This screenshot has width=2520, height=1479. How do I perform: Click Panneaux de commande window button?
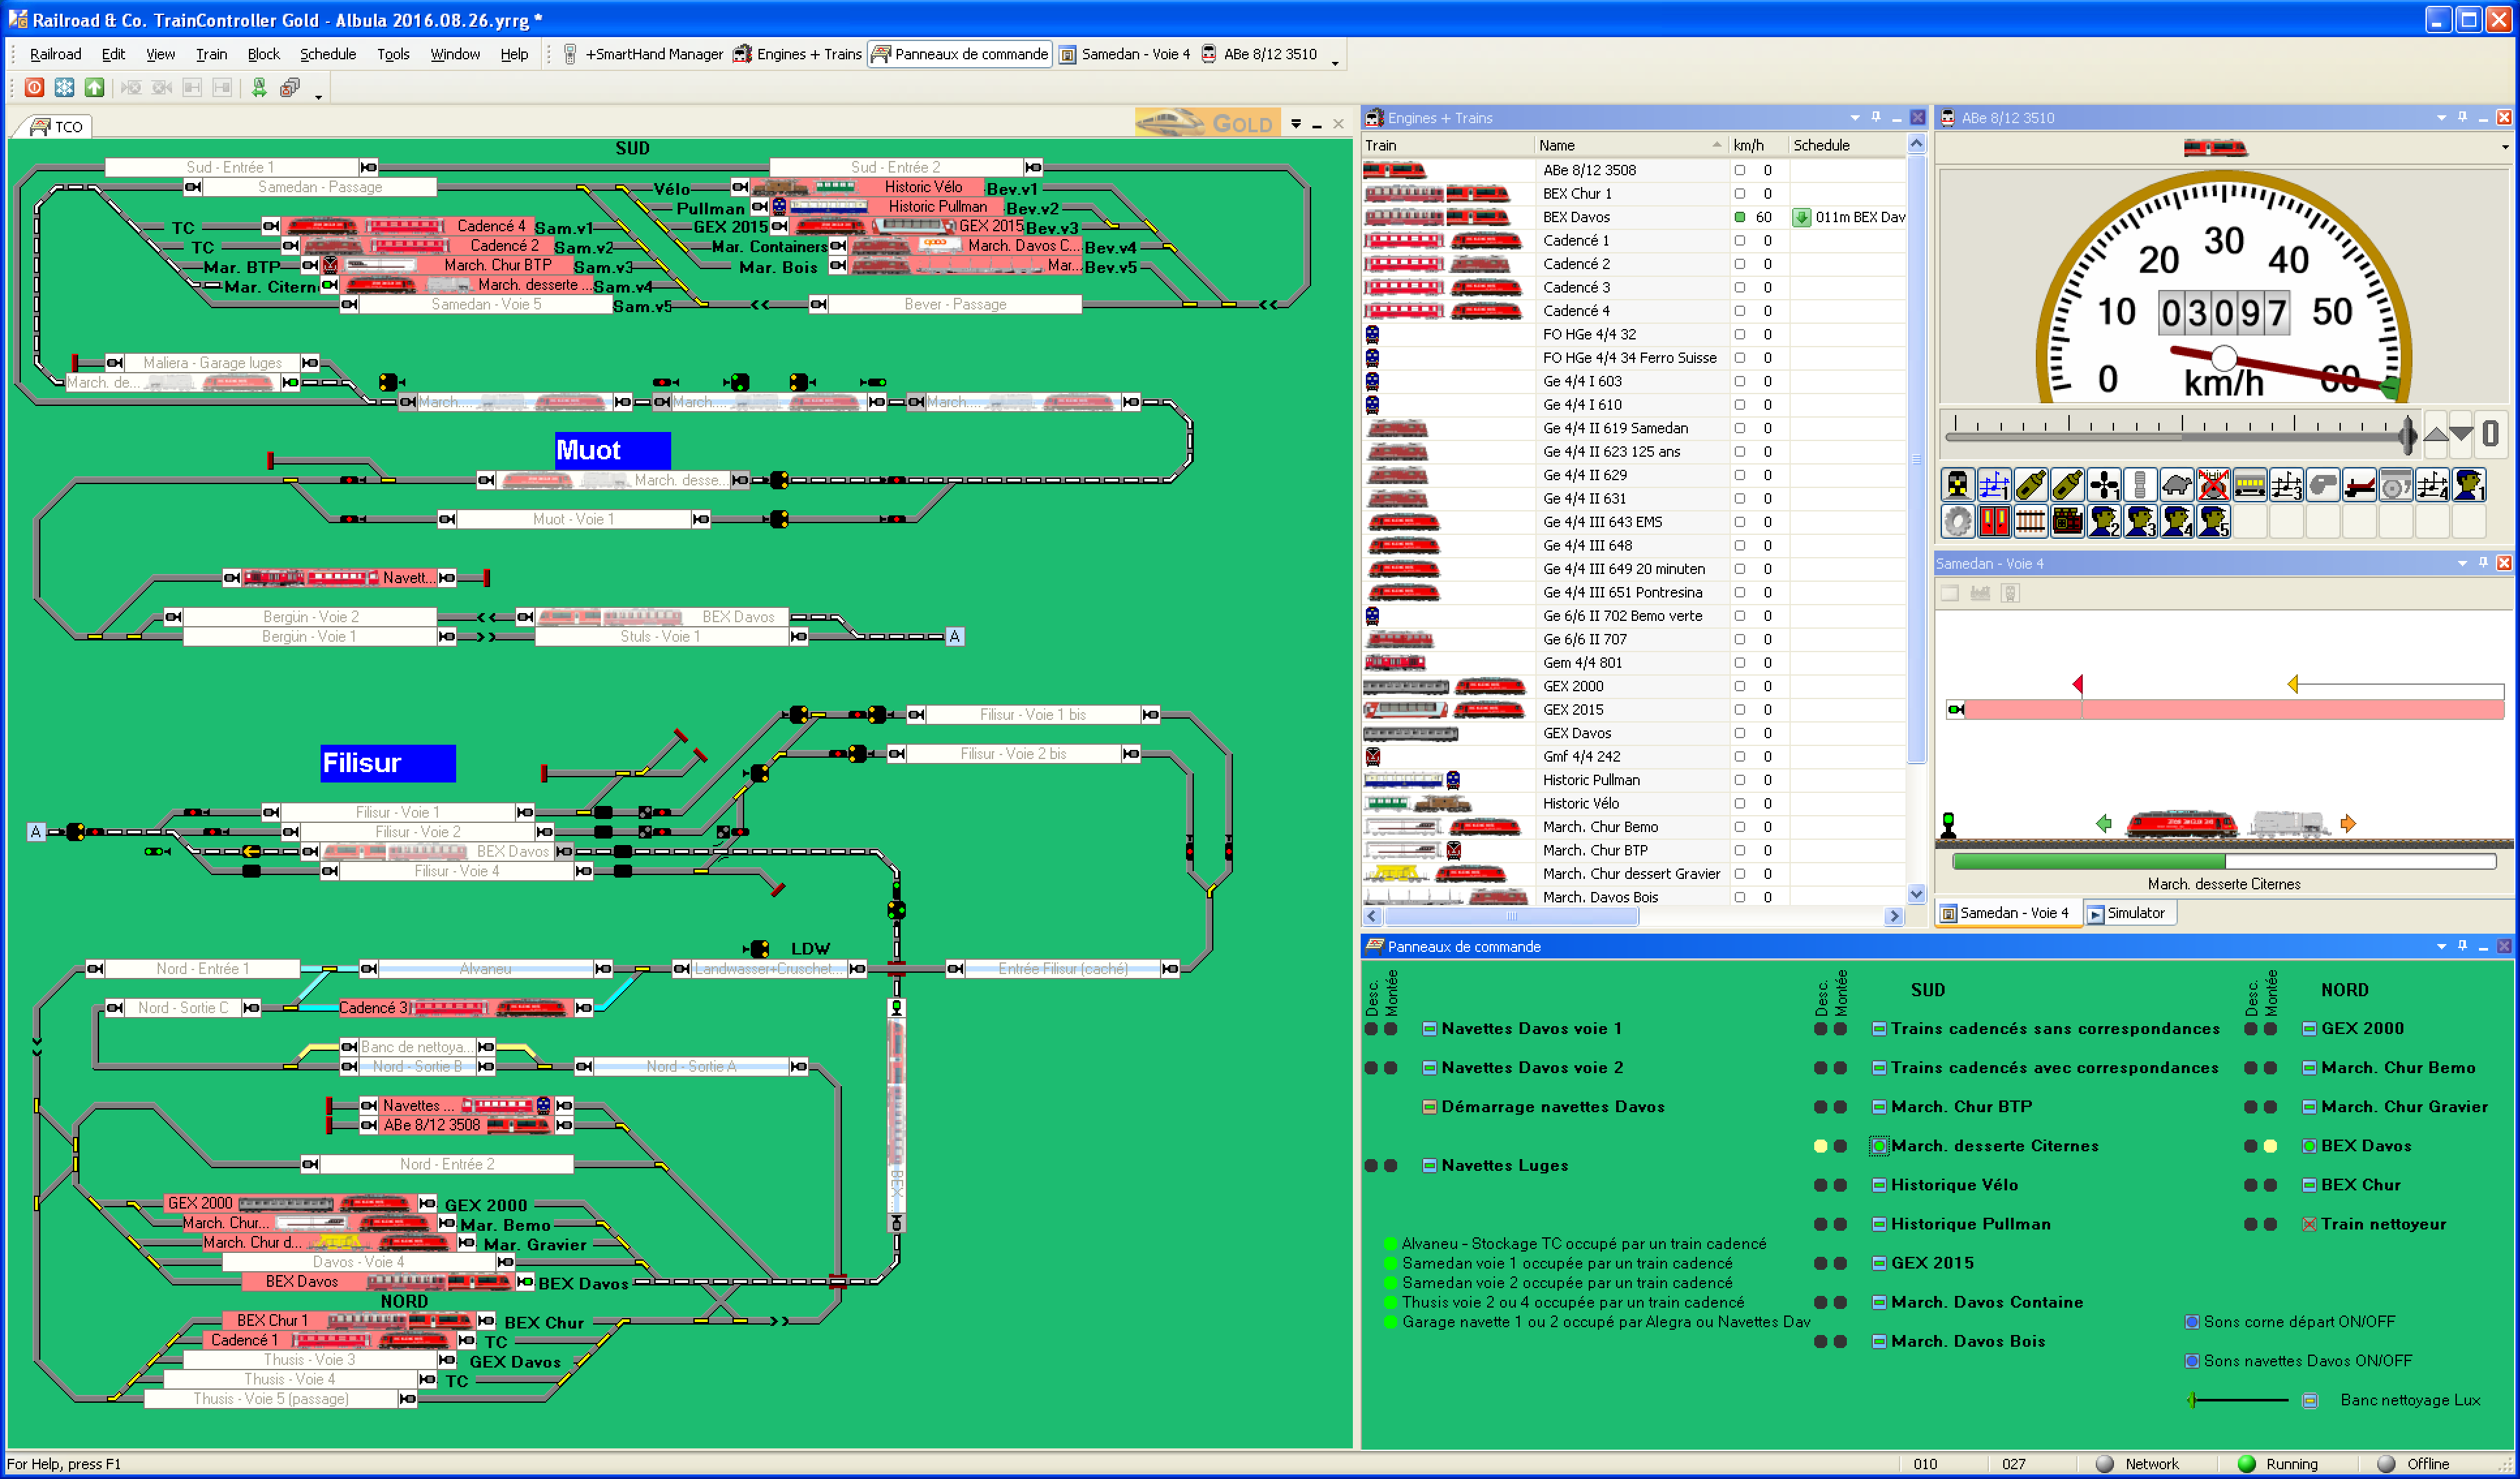coord(960,54)
